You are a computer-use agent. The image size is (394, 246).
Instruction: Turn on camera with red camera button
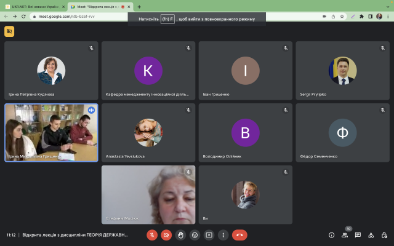coord(166,235)
